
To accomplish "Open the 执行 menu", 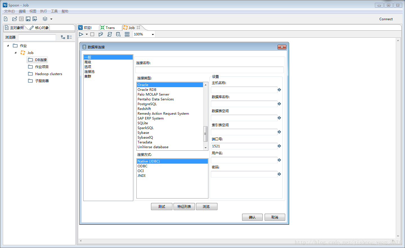I will [43, 11].
